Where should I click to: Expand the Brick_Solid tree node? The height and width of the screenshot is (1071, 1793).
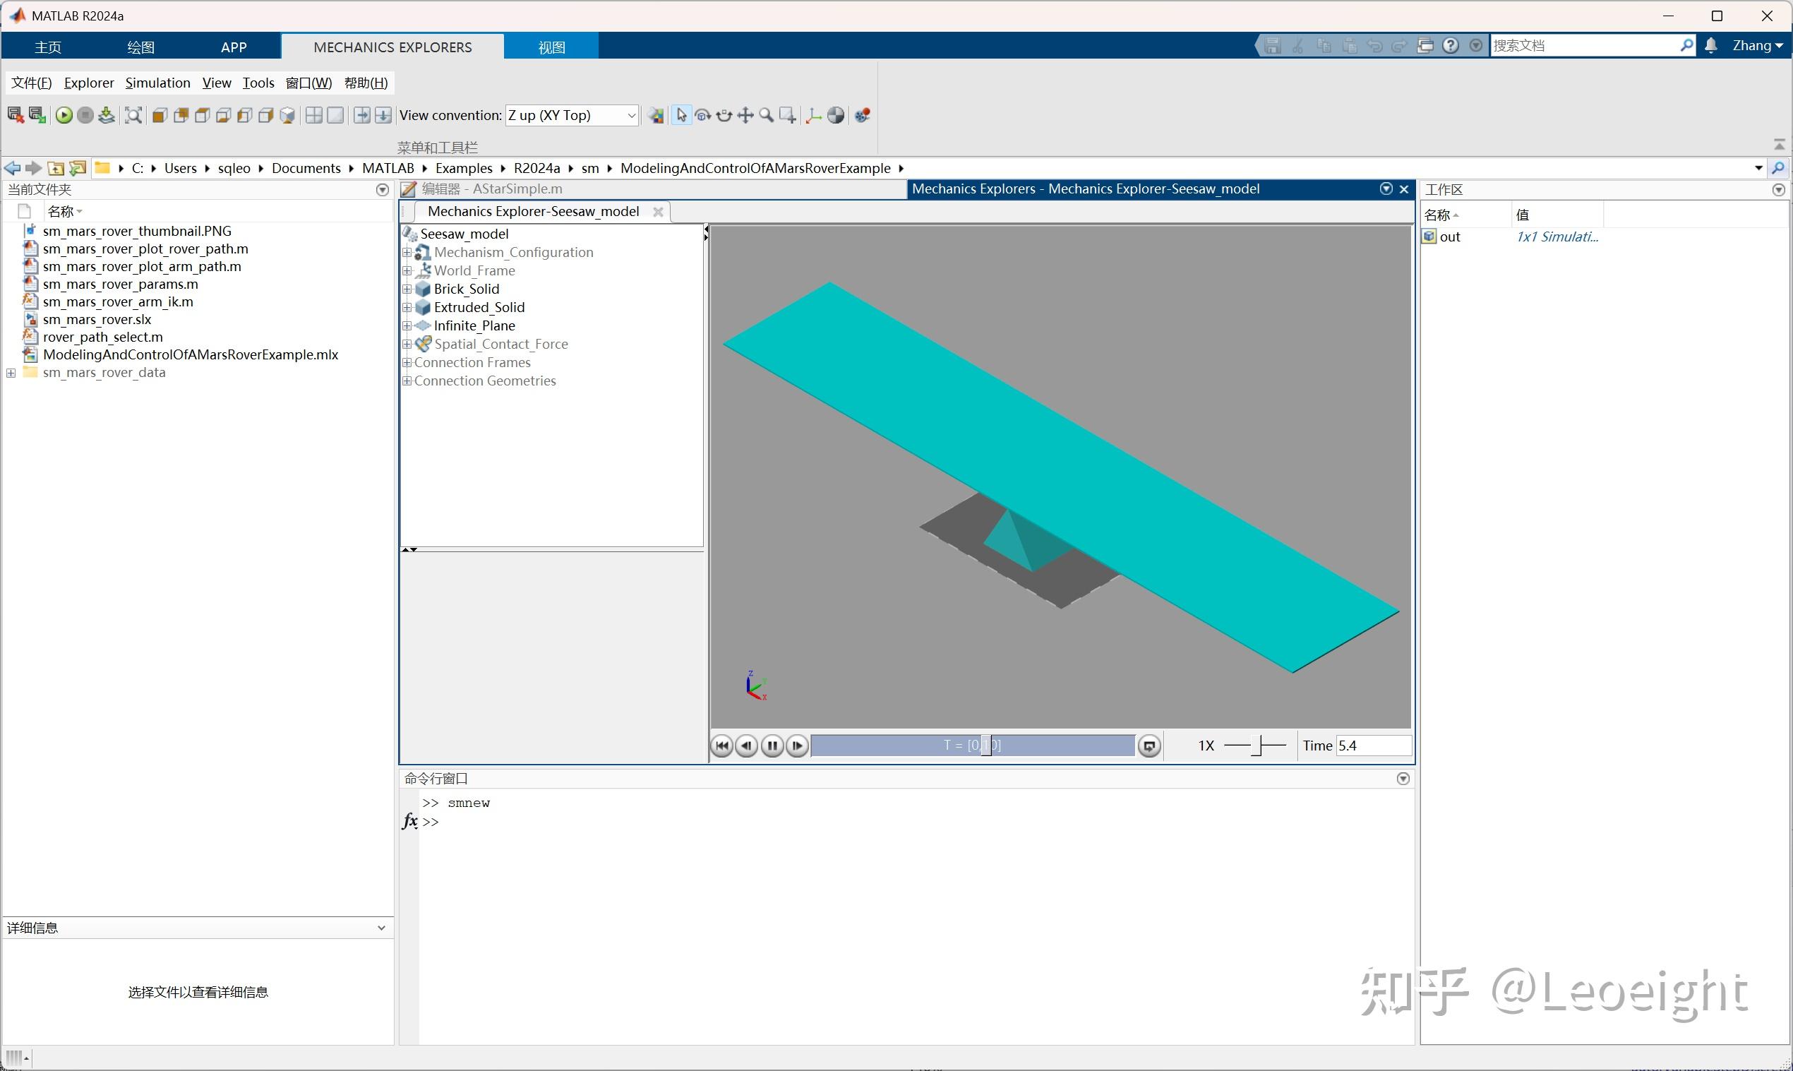[x=407, y=289]
